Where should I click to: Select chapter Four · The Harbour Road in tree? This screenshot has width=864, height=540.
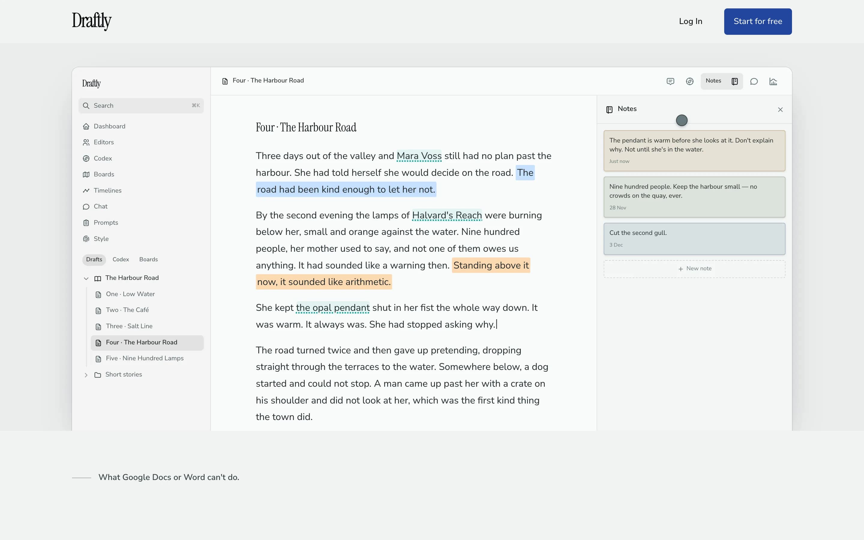pyautogui.click(x=147, y=343)
